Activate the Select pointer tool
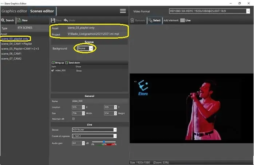 pyautogui.click(x=150, y=20)
